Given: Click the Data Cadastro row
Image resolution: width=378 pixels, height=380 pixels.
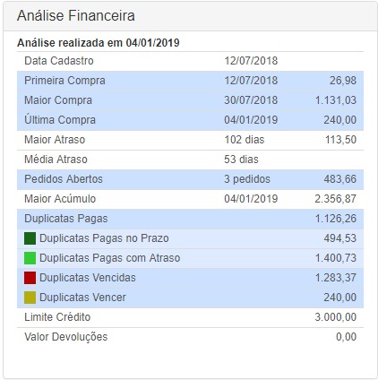Looking at the screenshot, I should tap(190, 61).
